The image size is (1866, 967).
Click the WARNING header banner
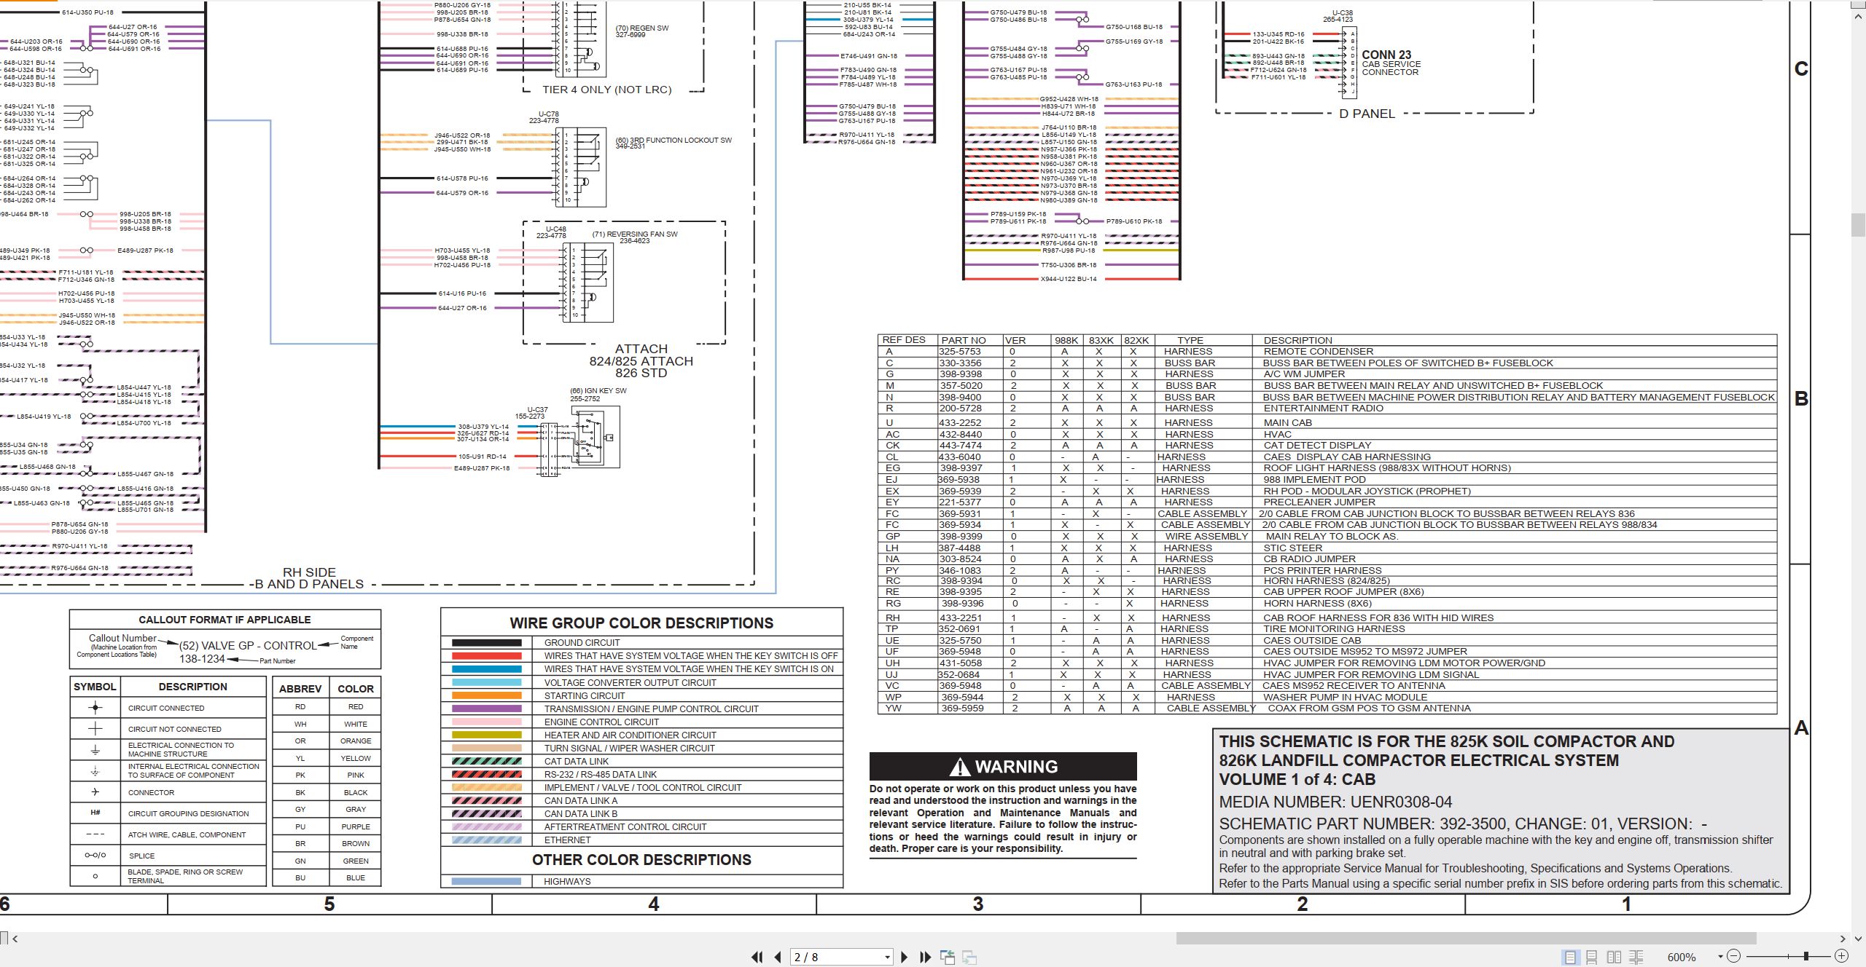click(1003, 766)
